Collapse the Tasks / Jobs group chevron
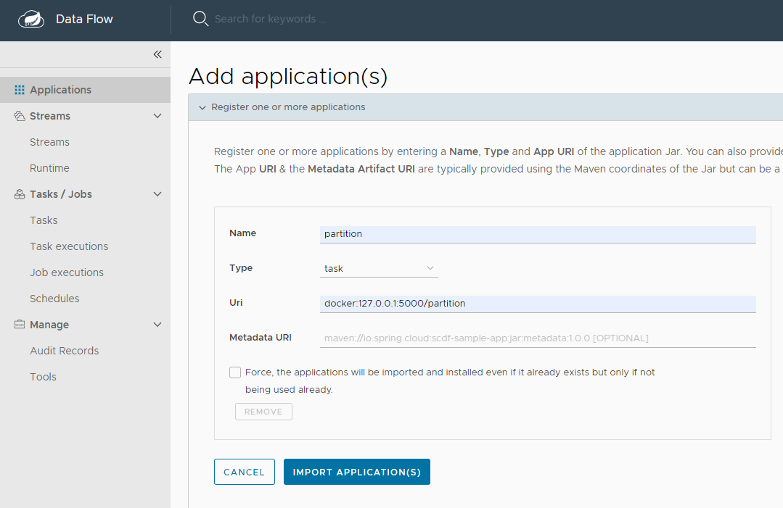The image size is (783, 508). pyautogui.click(x=157, y=194)
